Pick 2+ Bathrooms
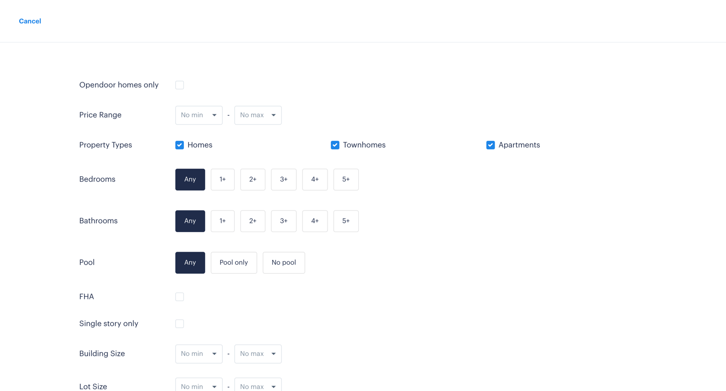 pyautogui.click(x=253, y=221)
